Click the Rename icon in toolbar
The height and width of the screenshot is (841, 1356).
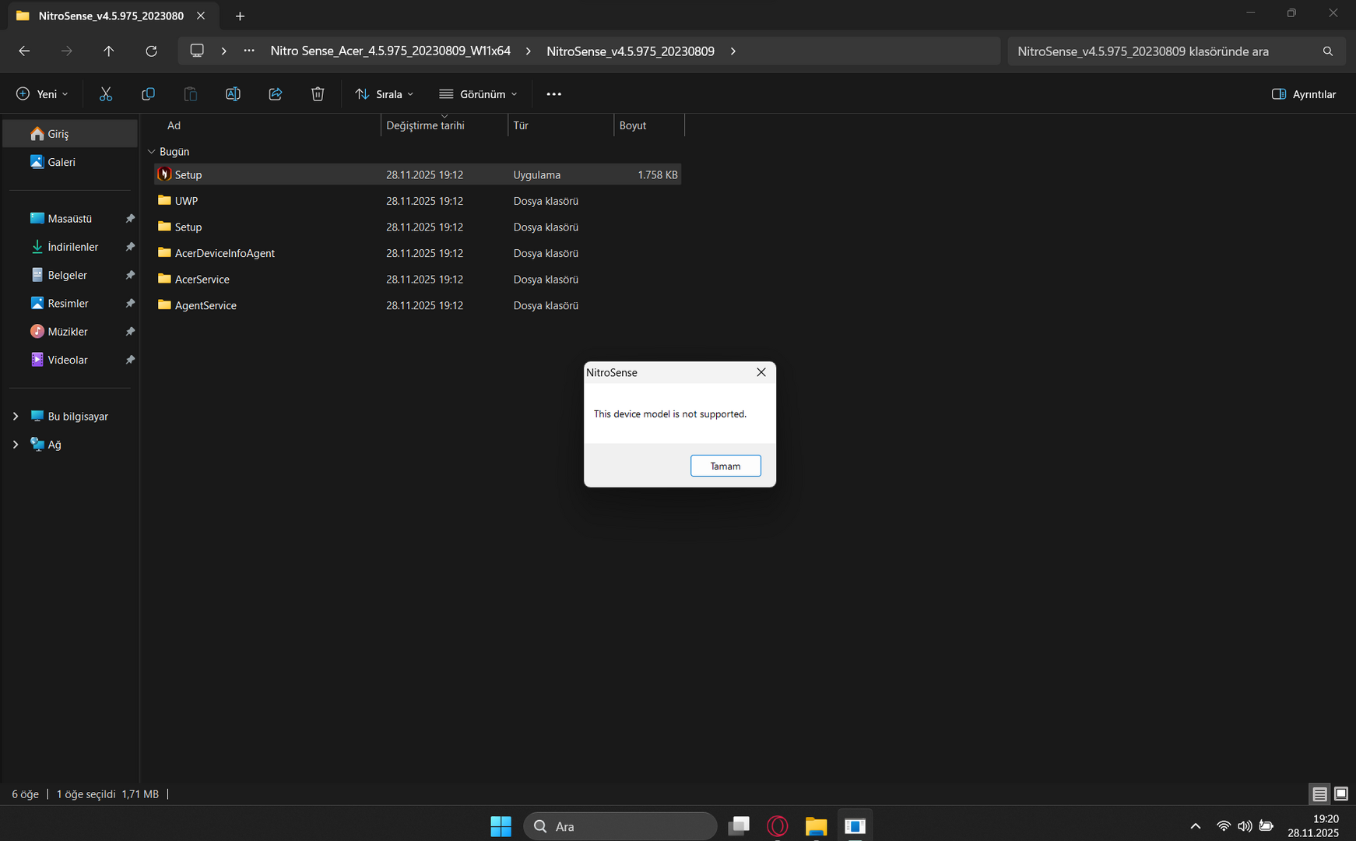[x=233, y=94]
